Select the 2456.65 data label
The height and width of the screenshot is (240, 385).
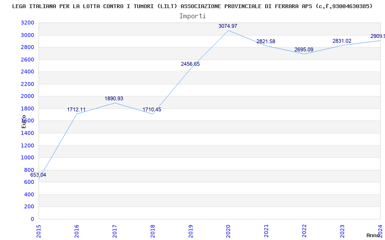190,64
